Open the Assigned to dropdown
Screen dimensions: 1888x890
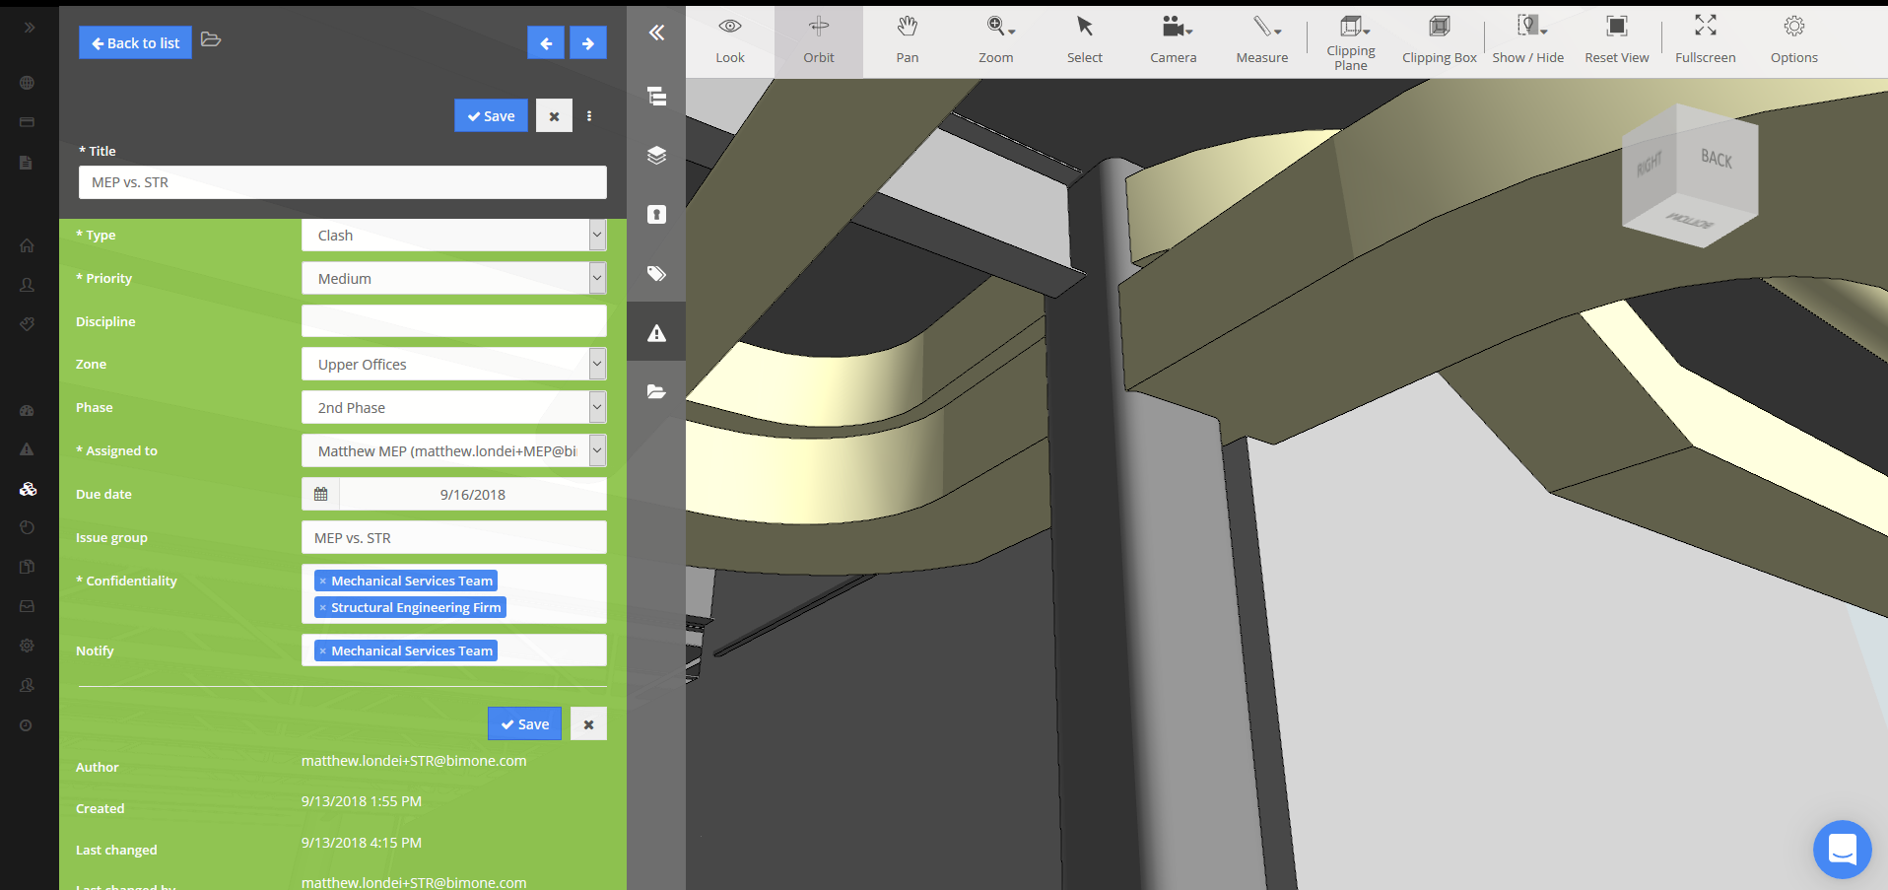tap(453, 451)
